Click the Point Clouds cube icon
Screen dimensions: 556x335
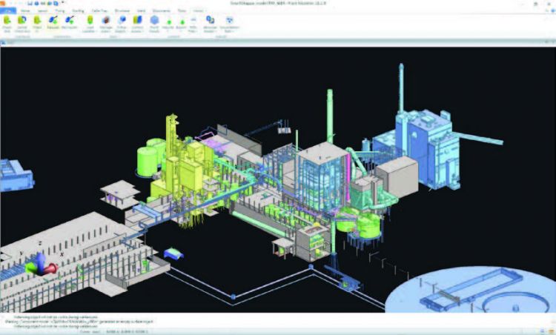154,20
